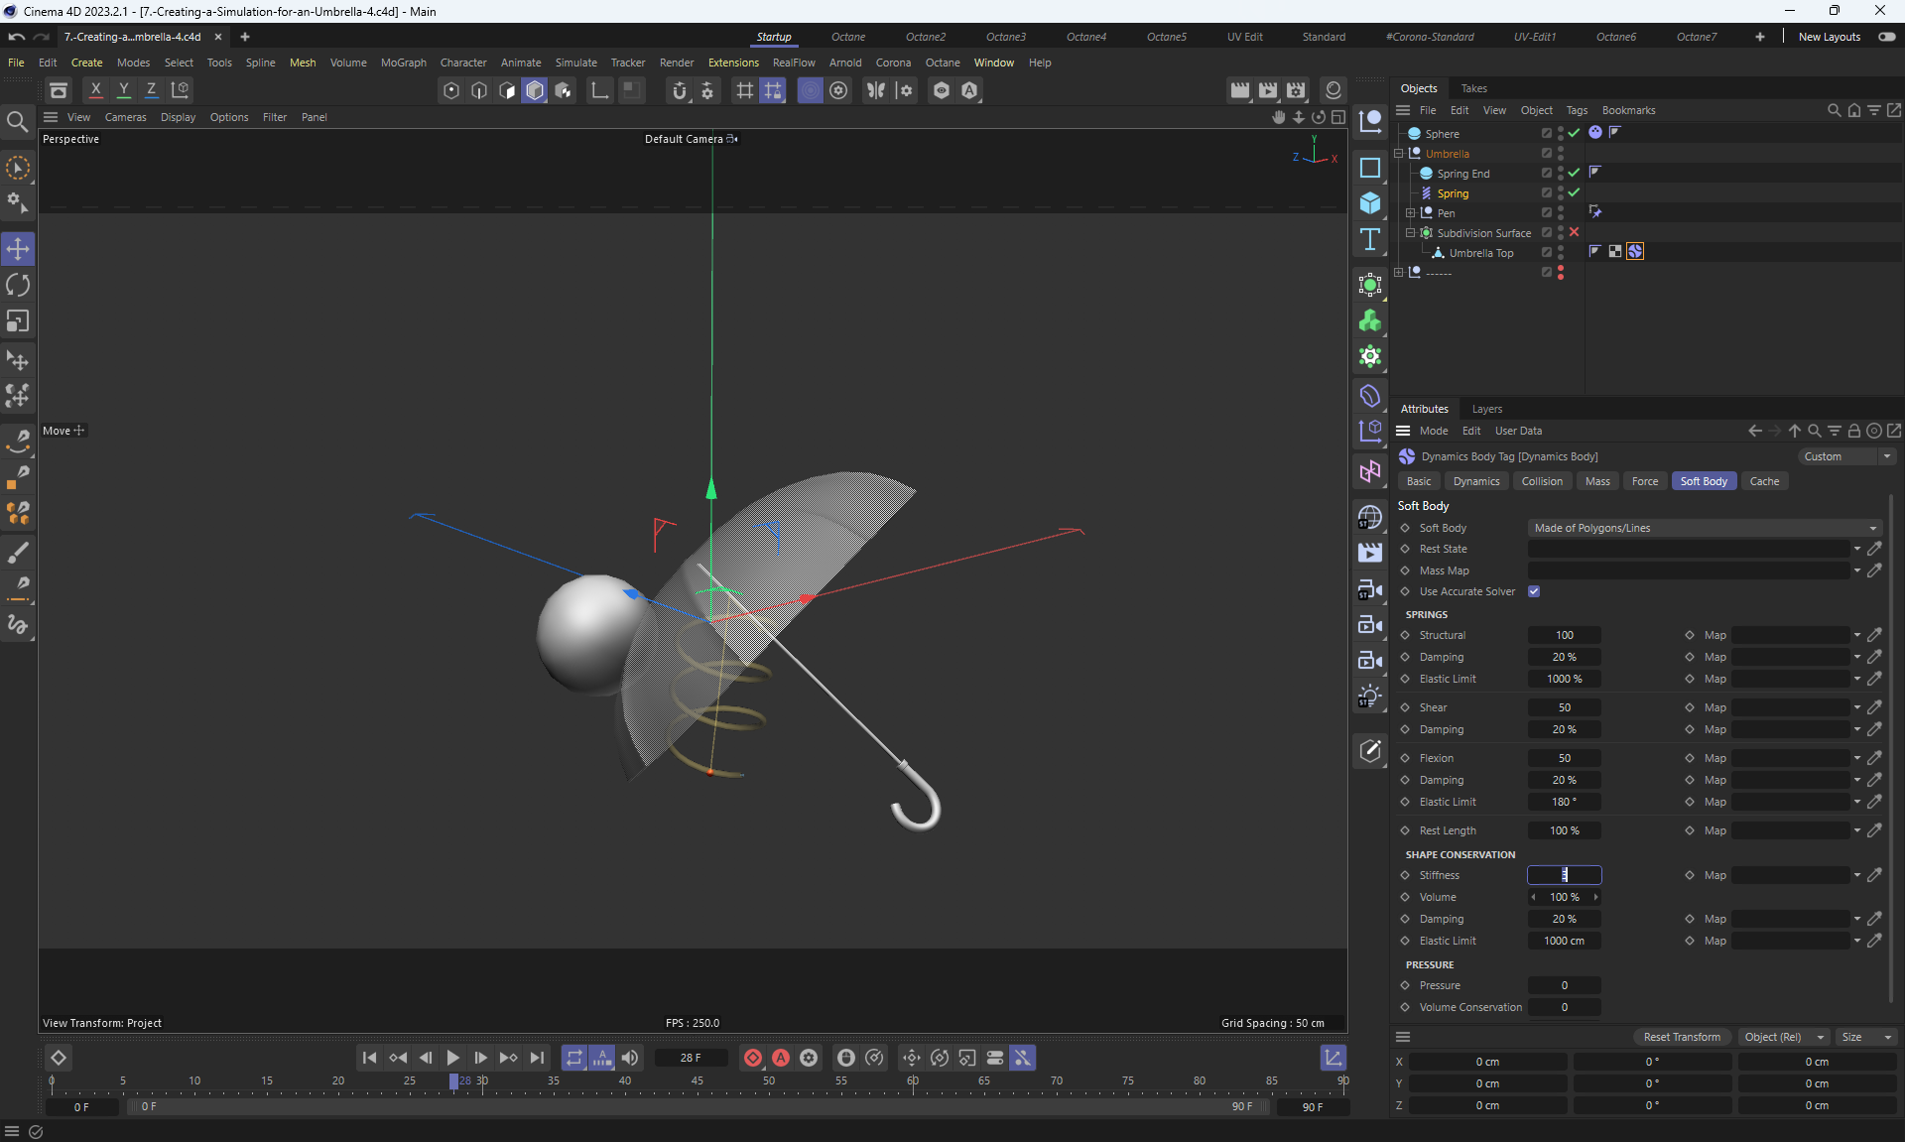
Task: Click the Go to Start transport button
Action: coord(369,1058)
